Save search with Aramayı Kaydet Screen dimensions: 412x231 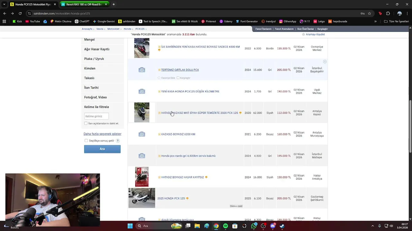[313, 34]
